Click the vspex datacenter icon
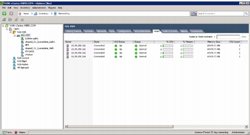250x135 pixels. [11, 29]
